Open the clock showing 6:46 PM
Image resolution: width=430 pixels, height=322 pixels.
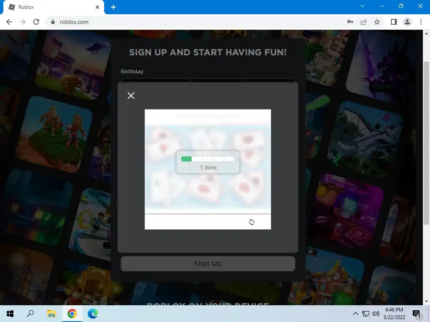(394, 314)
